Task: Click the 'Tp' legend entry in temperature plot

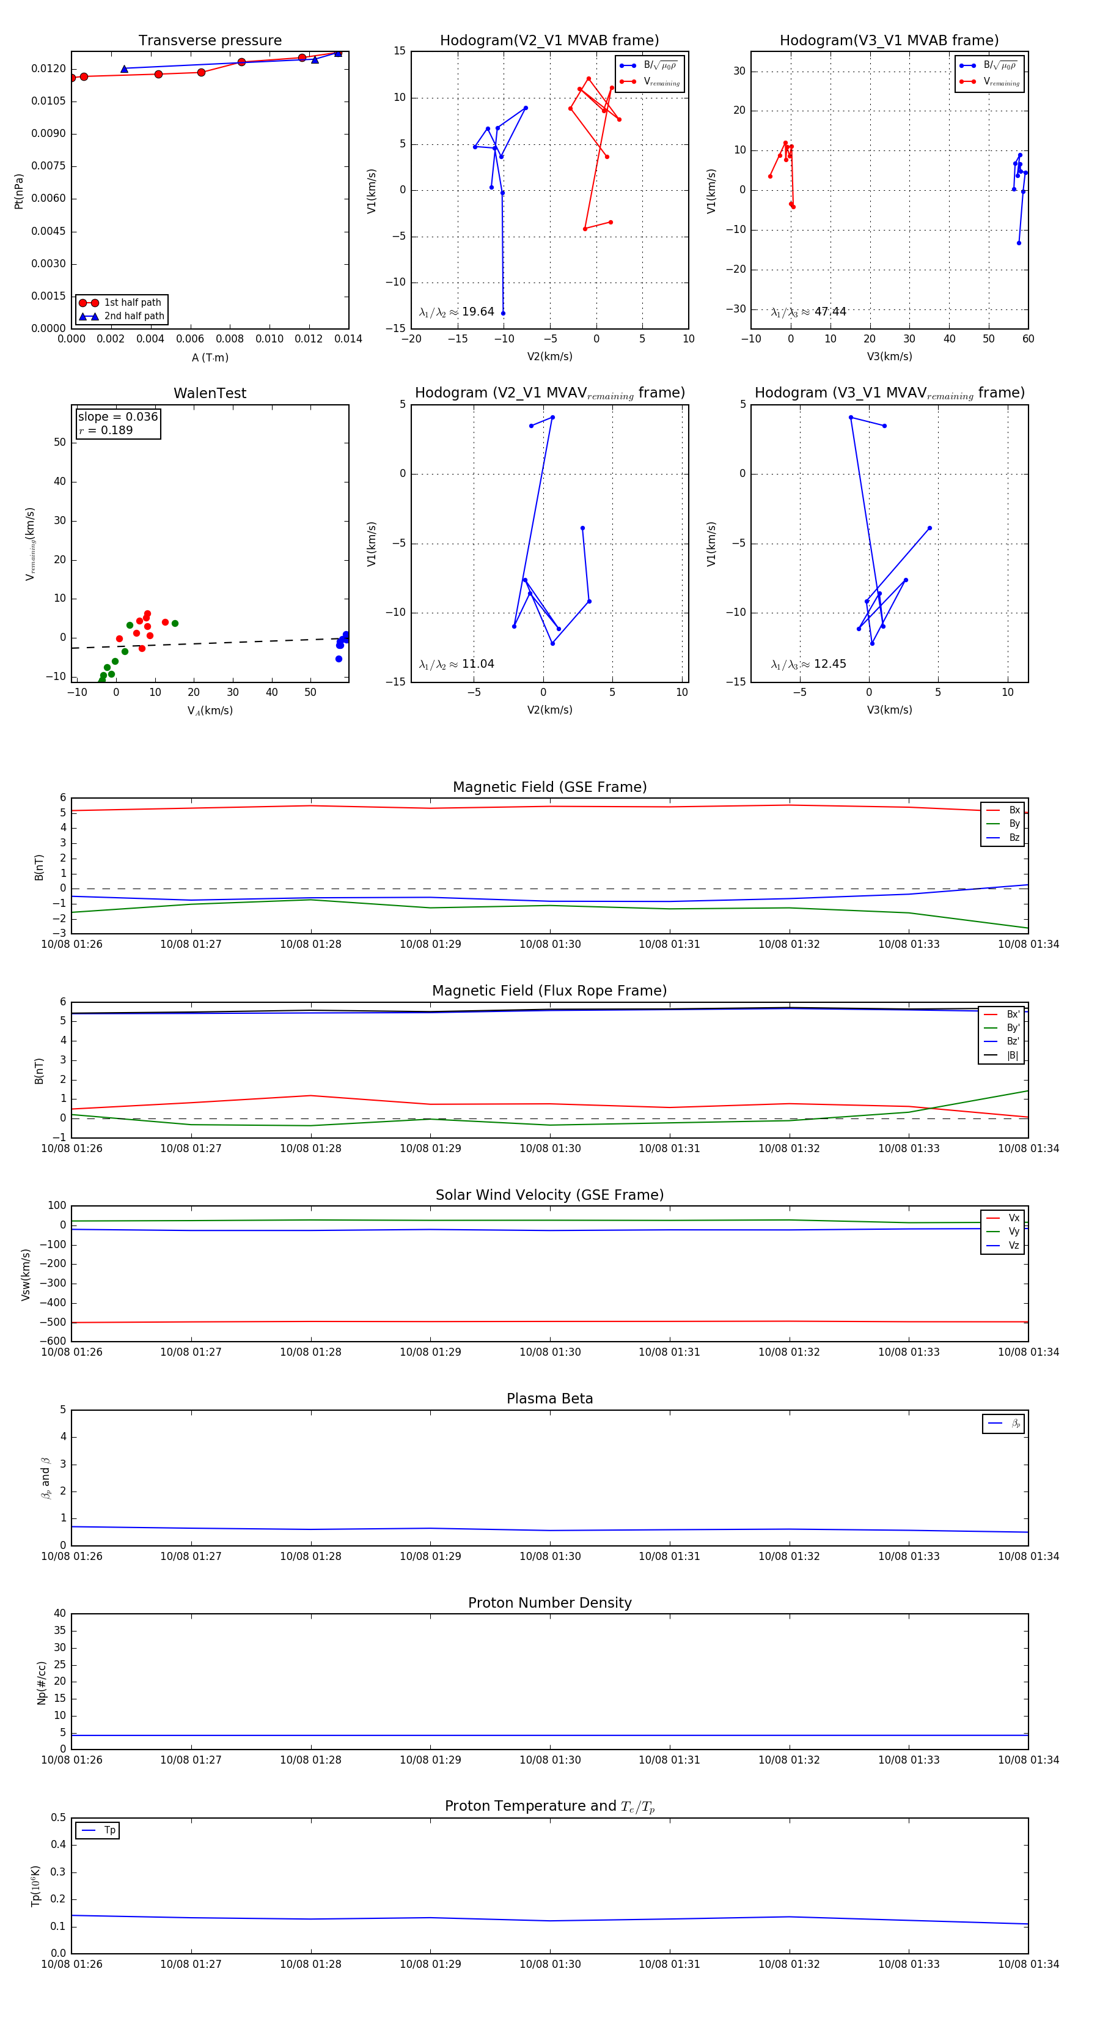Action: (x=98, y=1831)
